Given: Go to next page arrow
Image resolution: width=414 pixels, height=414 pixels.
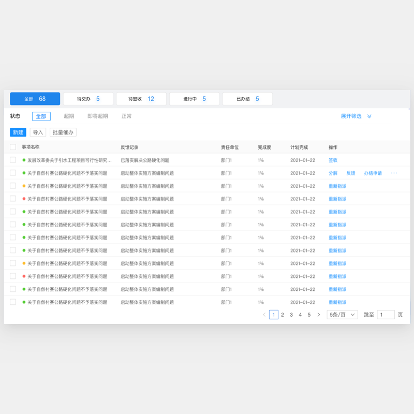Looking at the screenshot, I should (319, 315).
